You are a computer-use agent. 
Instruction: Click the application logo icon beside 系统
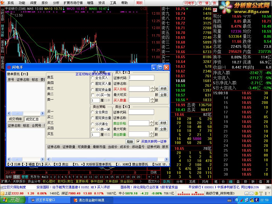point(3,3)
